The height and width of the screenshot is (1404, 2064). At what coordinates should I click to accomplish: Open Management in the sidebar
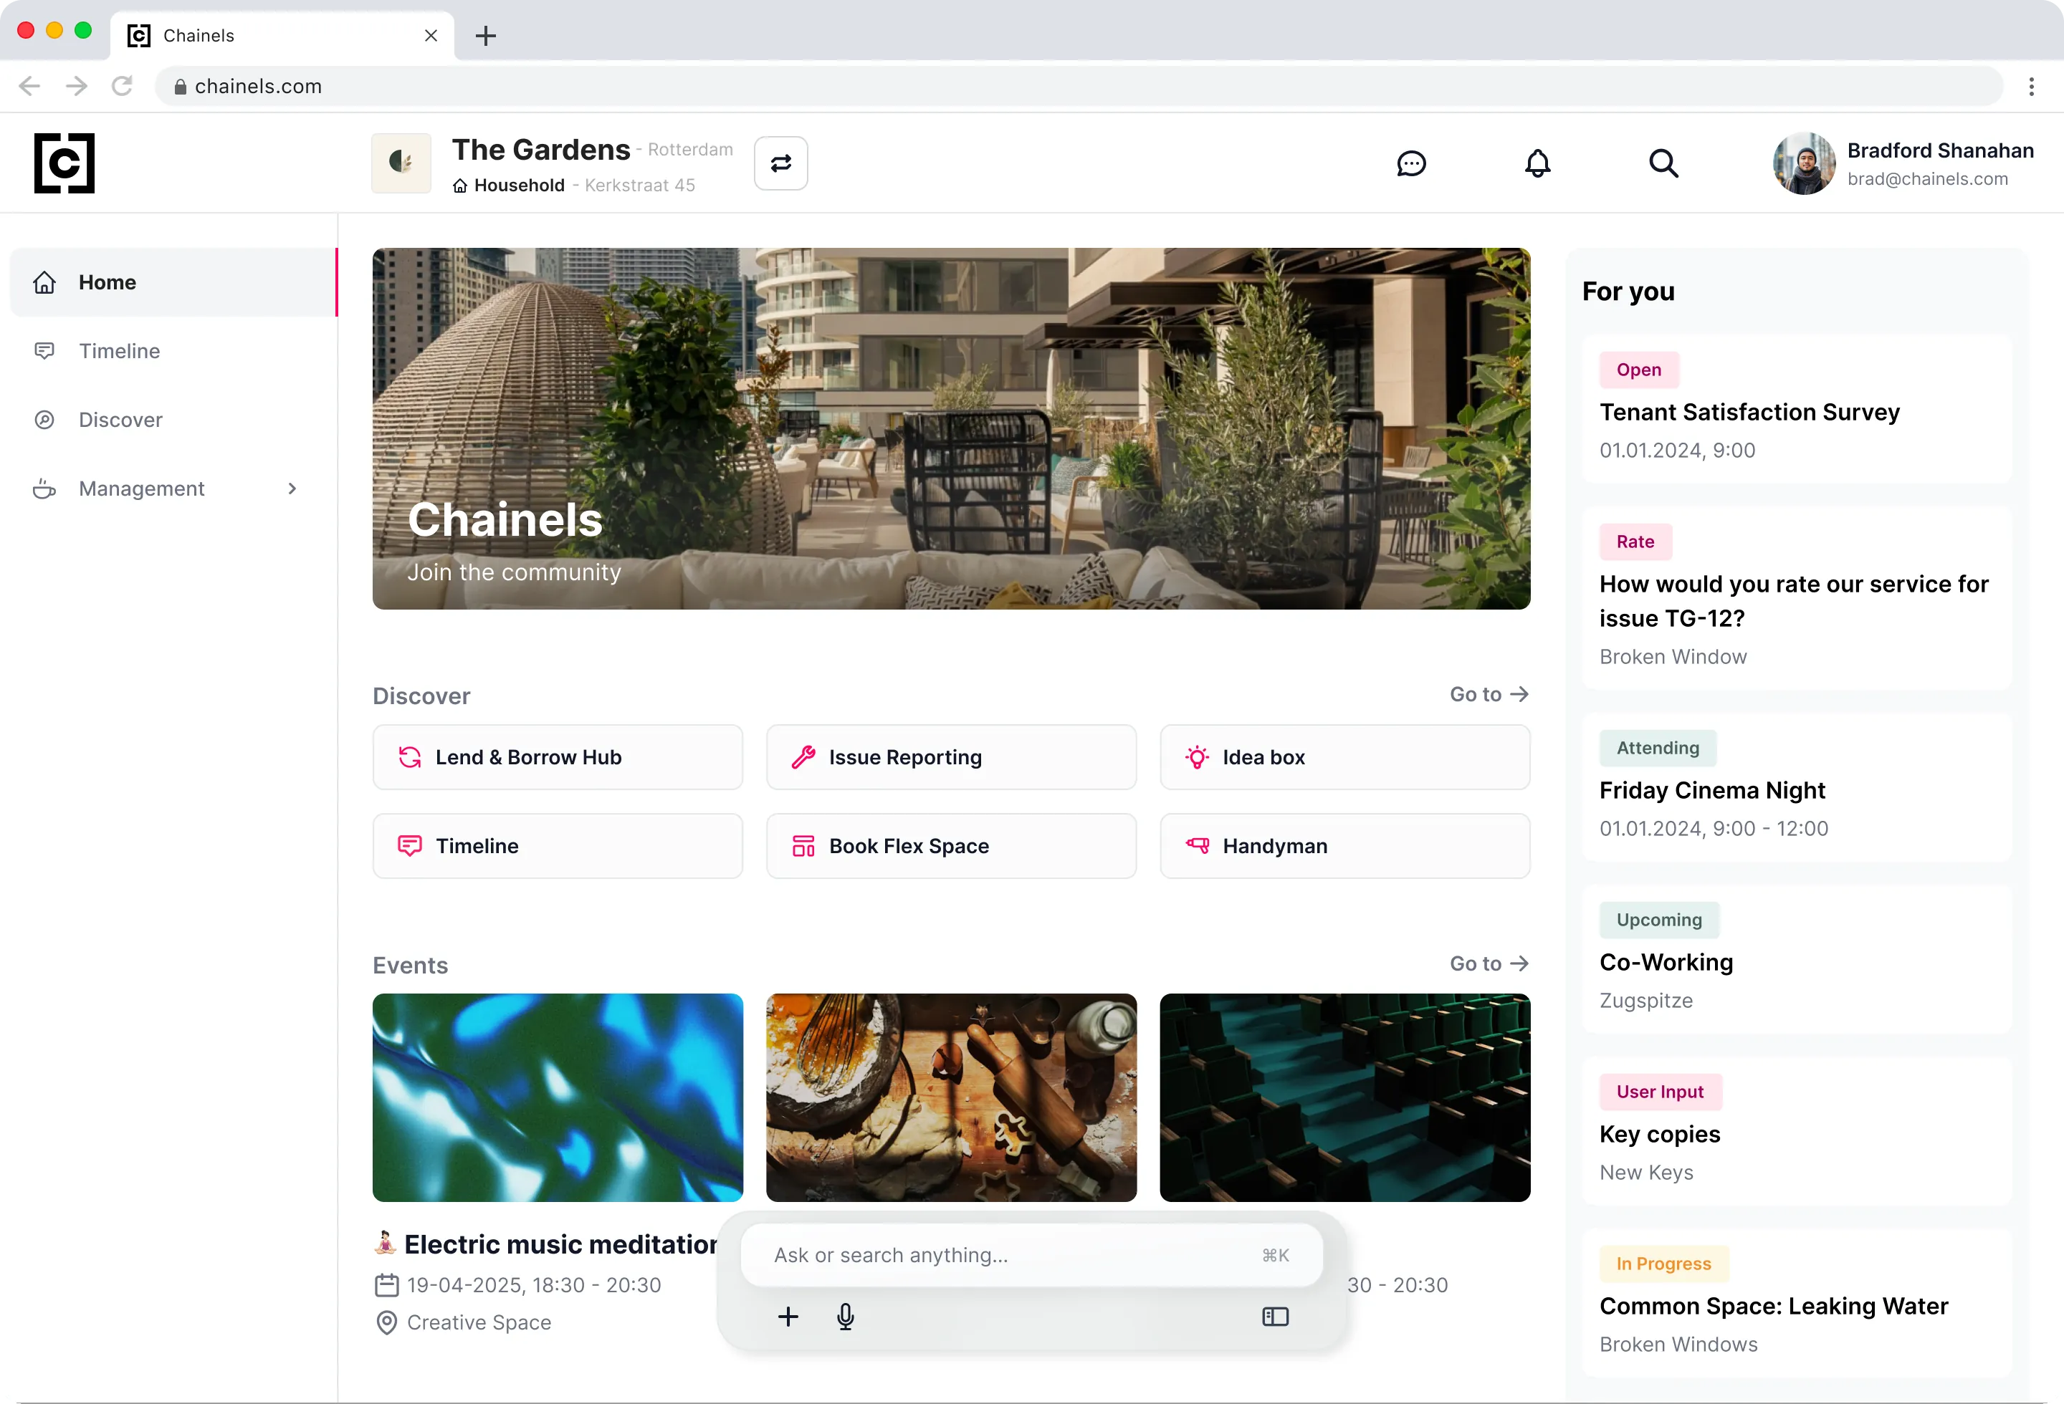point(173,488)
